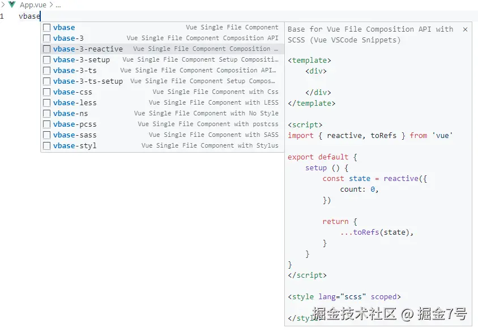The height and width of the screenshot is (332, 478).
Task: Click 'count: 0,' in the preview
Action: [359, 189]
